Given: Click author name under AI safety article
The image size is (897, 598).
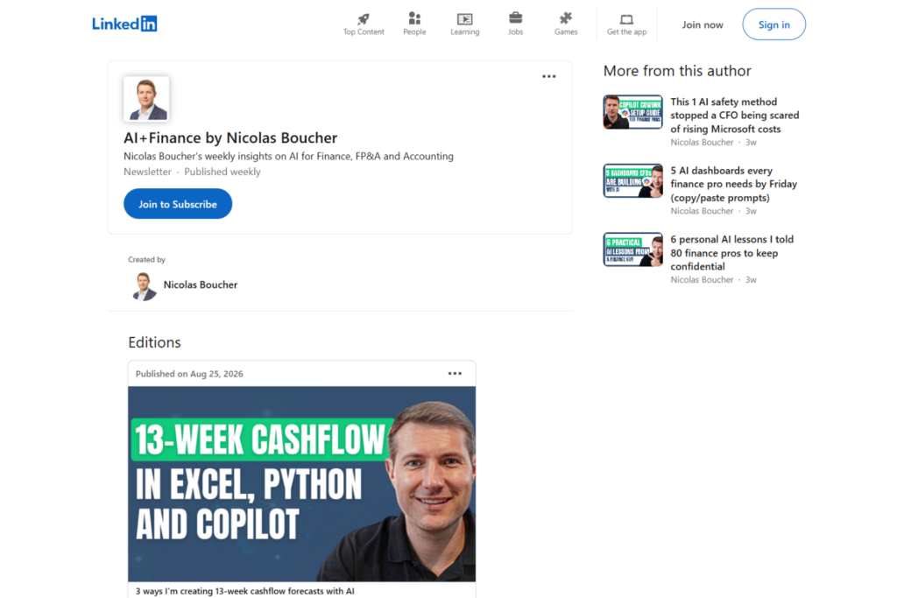Looking at the screenshot, I should 702,143.
